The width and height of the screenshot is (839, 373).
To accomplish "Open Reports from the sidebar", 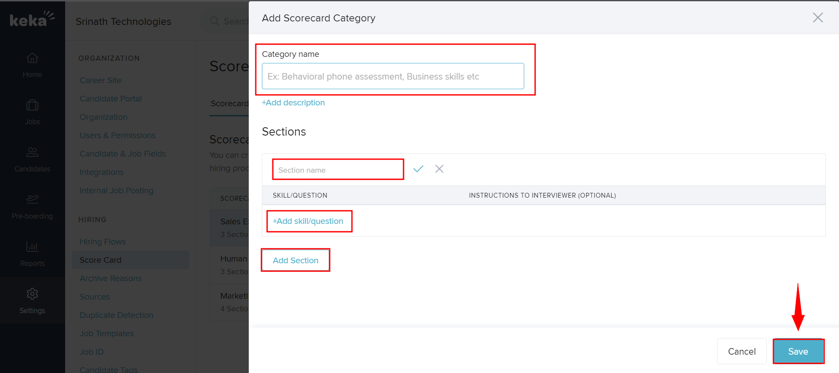I will (x=32, y=247).
